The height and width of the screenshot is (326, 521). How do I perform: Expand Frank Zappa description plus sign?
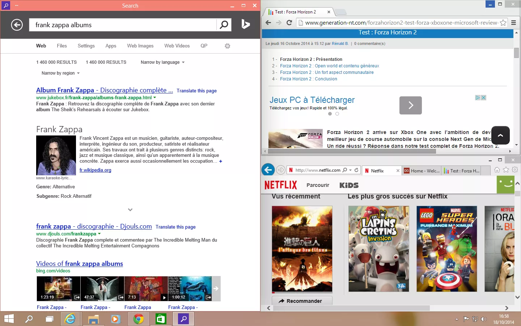point(221,161)
